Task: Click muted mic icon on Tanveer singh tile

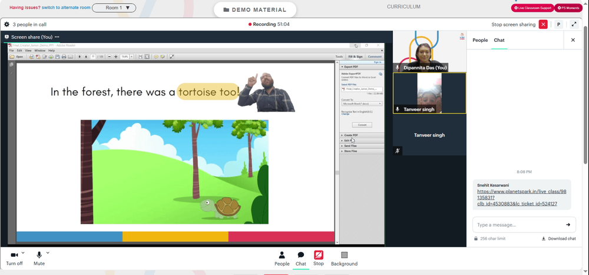Action: (398, 151)
